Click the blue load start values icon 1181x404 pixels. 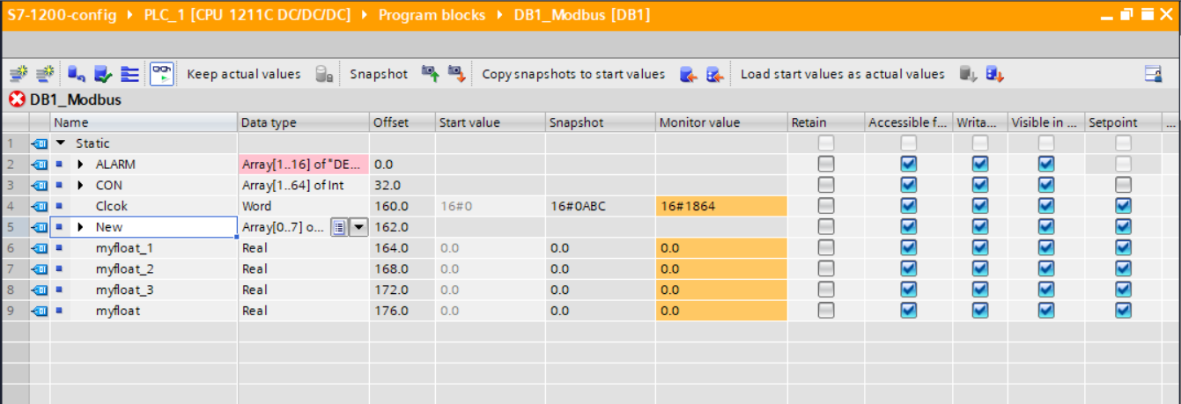[x=995, y=74]
